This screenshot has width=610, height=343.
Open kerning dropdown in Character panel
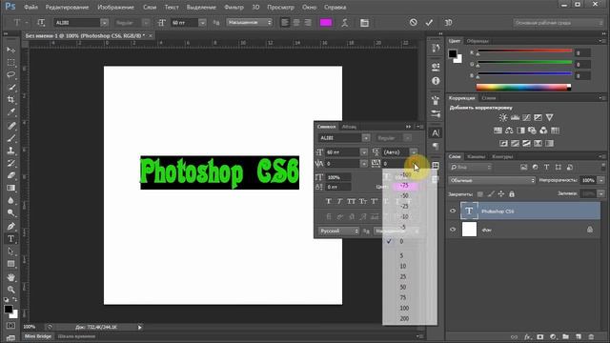pyautogui.click(x=364, y=164)
